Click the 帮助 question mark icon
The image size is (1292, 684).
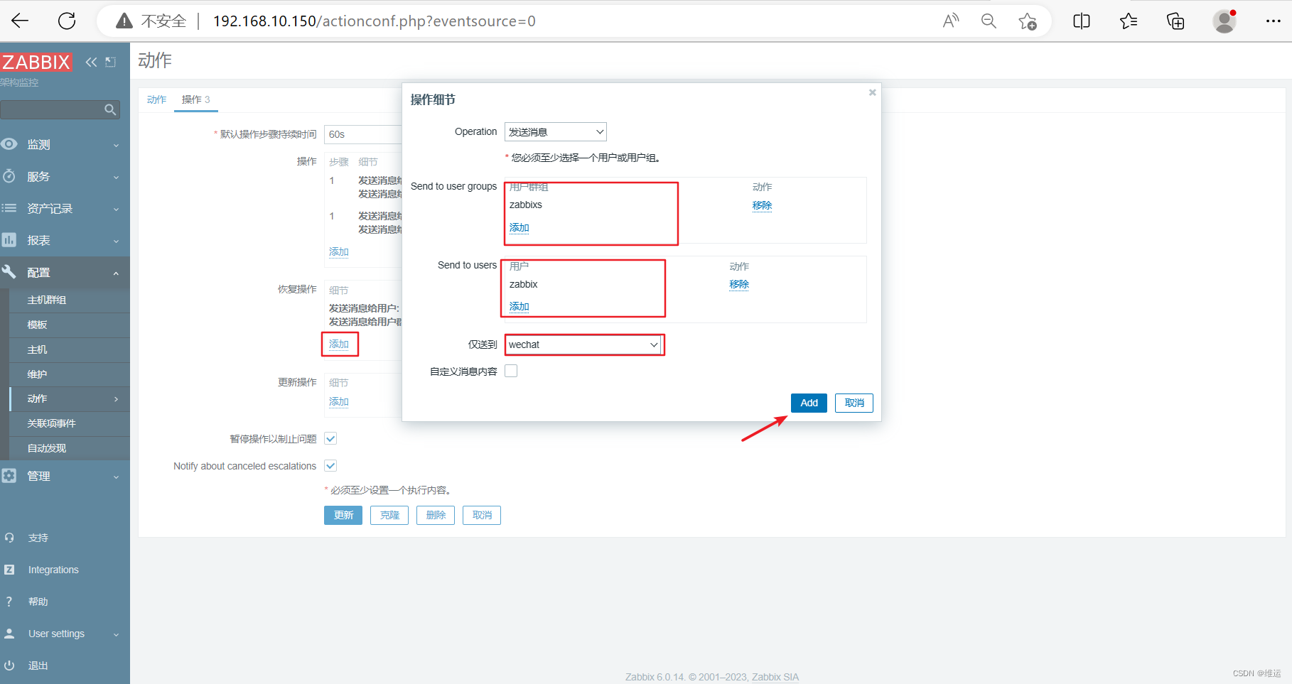click(9, 602)
